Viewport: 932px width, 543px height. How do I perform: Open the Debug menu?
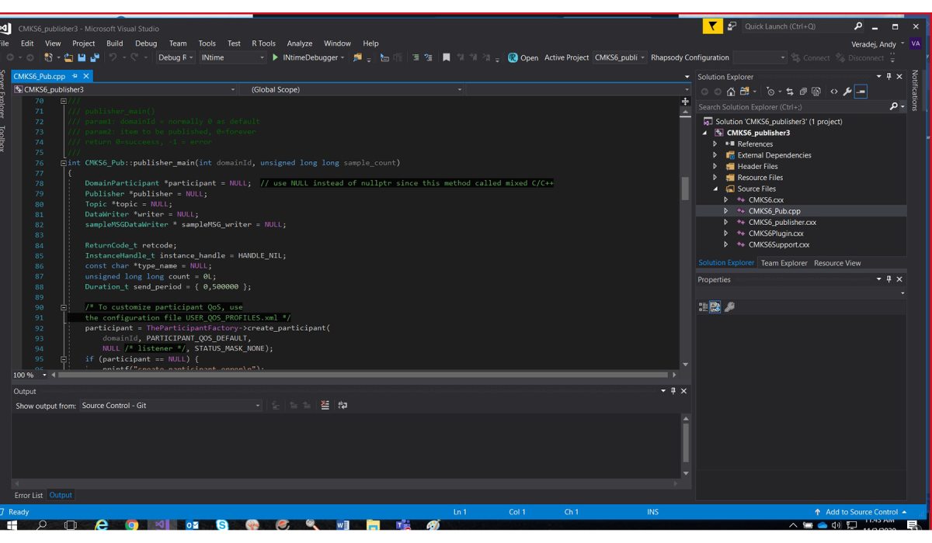click(x=145, y=43)
